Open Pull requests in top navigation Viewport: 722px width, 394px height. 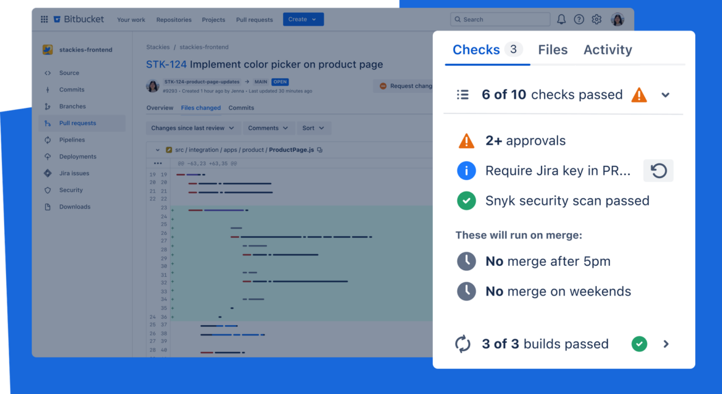[254, 20]
